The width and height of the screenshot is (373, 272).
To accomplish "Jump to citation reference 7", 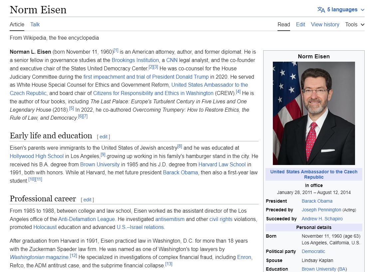I will click(85, 116).
